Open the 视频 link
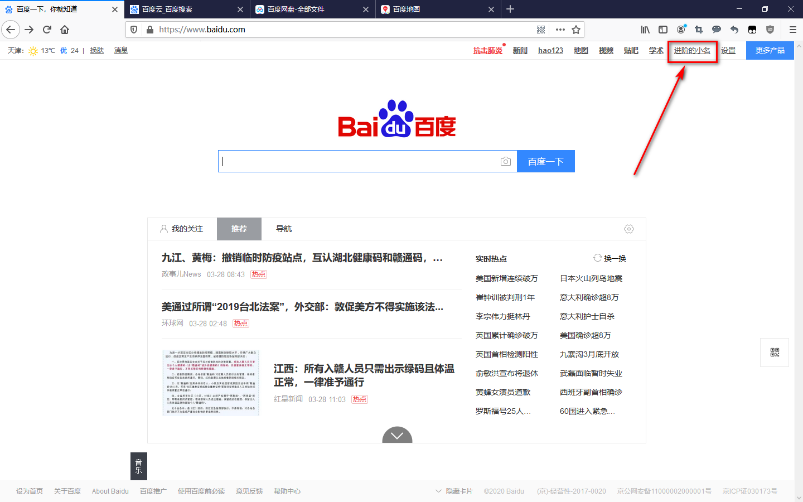This screenshot has height=502, width=803. (606, 50)
